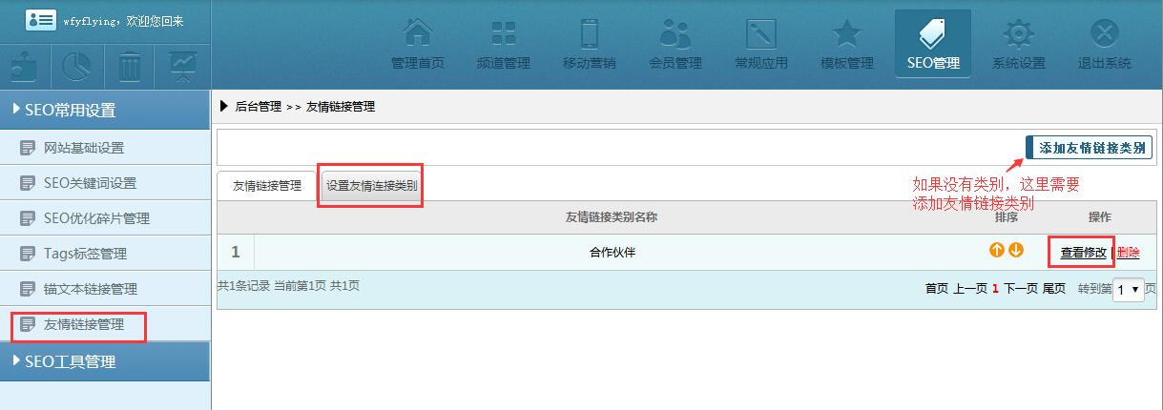Click the pie chart icon in sidebar header
Image resolution: width=1163 pixels, height=410 pixels.
click(77, 67)
